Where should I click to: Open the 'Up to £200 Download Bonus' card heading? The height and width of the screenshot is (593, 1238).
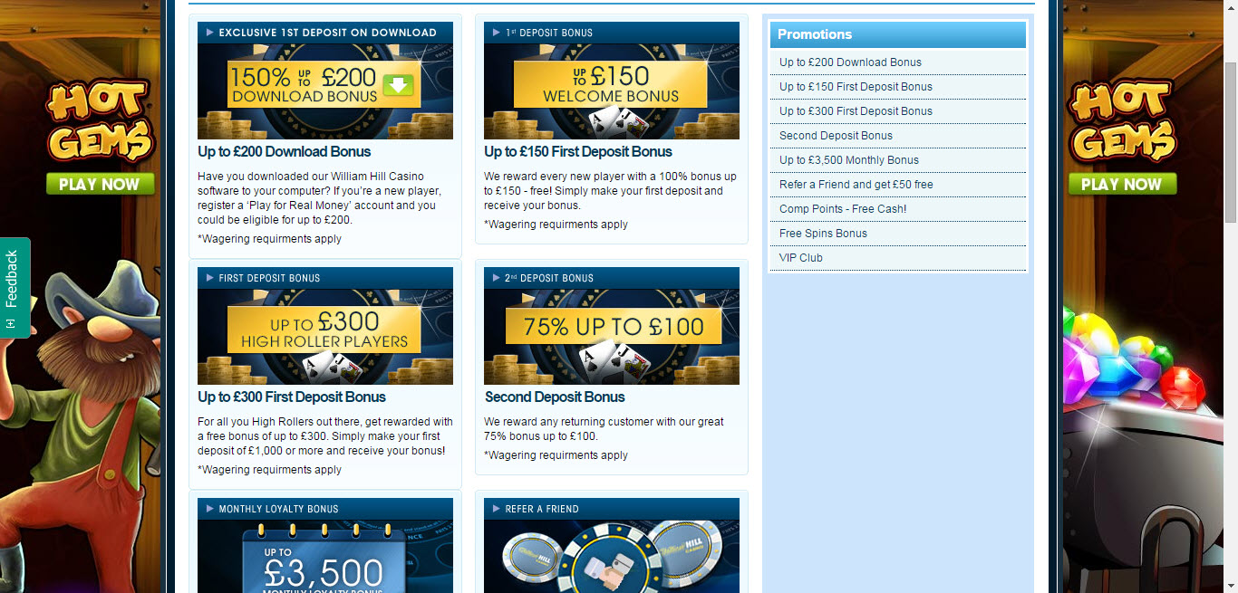pyautogui.click(x=285, y=152)
